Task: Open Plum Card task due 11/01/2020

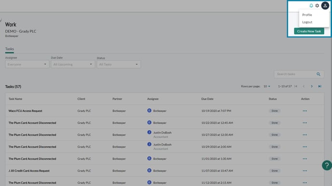Action: click(x=32, y=159)
